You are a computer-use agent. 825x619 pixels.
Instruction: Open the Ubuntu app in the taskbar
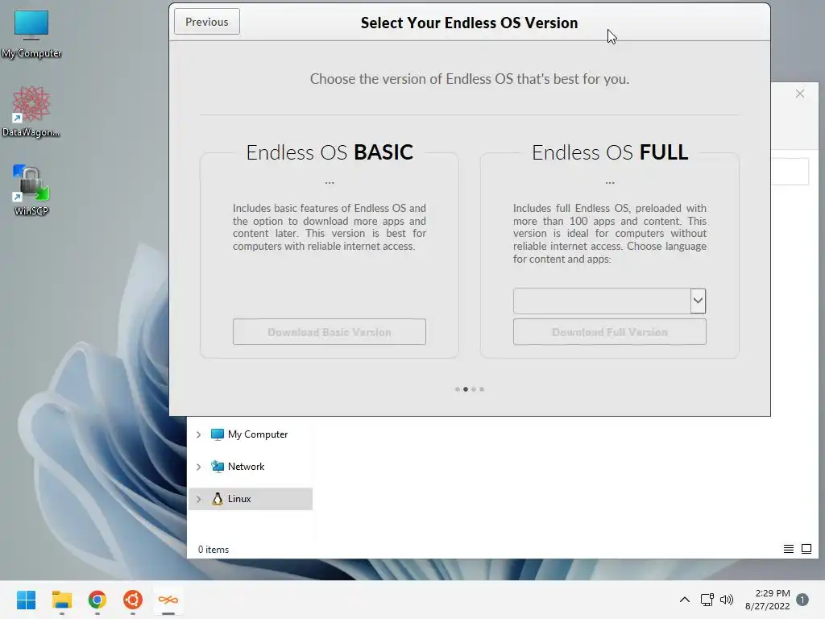pos(133,600)
